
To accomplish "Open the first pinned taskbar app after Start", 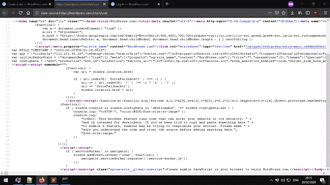I will tap(18, 180).
